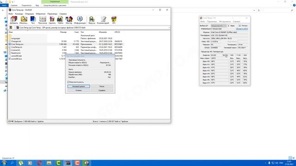Select the Changes.txt file row

pos(16,41)
